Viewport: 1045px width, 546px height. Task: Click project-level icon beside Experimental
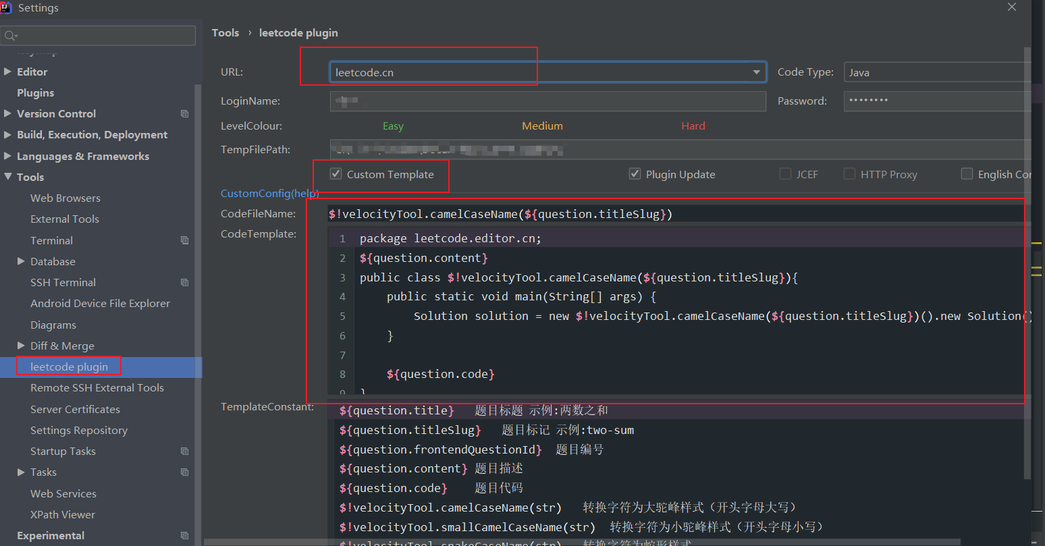184,536
